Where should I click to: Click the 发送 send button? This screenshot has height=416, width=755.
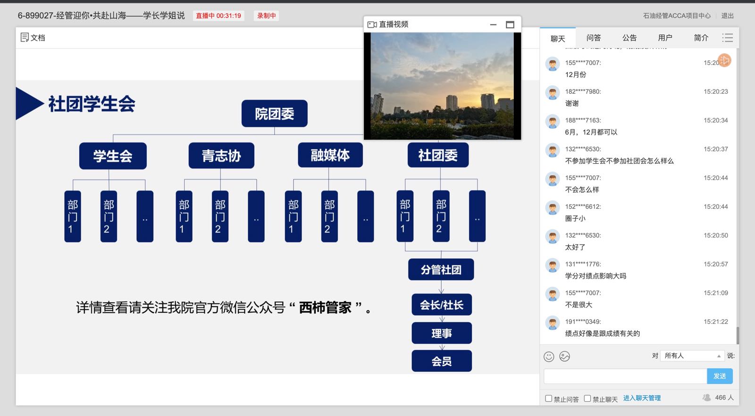[x=720, y=376]
